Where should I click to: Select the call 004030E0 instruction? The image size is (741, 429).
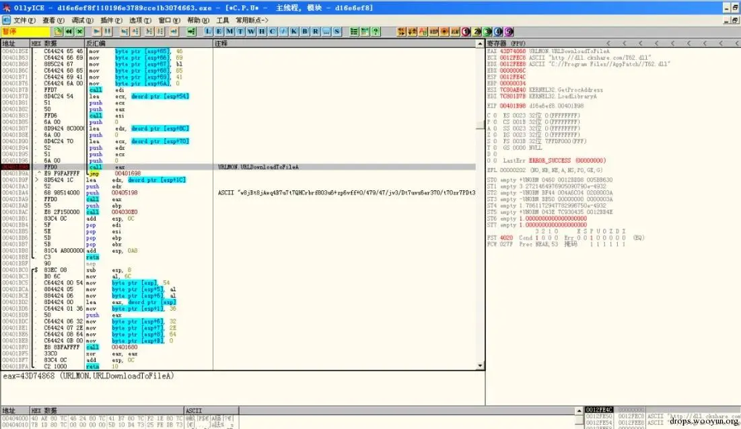113,212
